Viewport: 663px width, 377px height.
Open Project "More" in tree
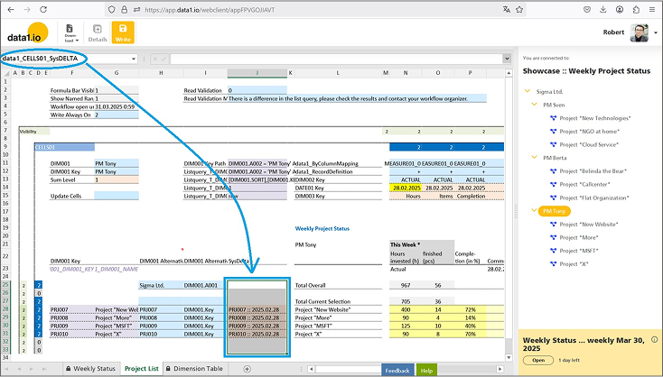pyautogui.click(x=579, y=237)
